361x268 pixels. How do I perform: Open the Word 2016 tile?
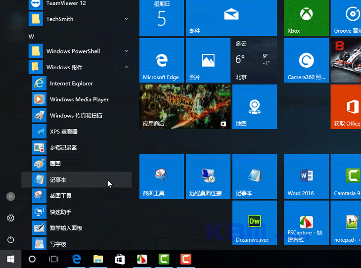coord(306,177)
